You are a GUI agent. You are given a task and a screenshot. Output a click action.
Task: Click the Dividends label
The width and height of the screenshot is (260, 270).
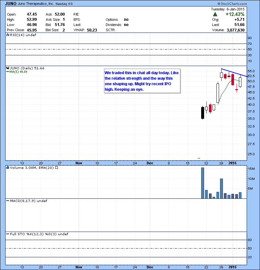pos(113,25)
